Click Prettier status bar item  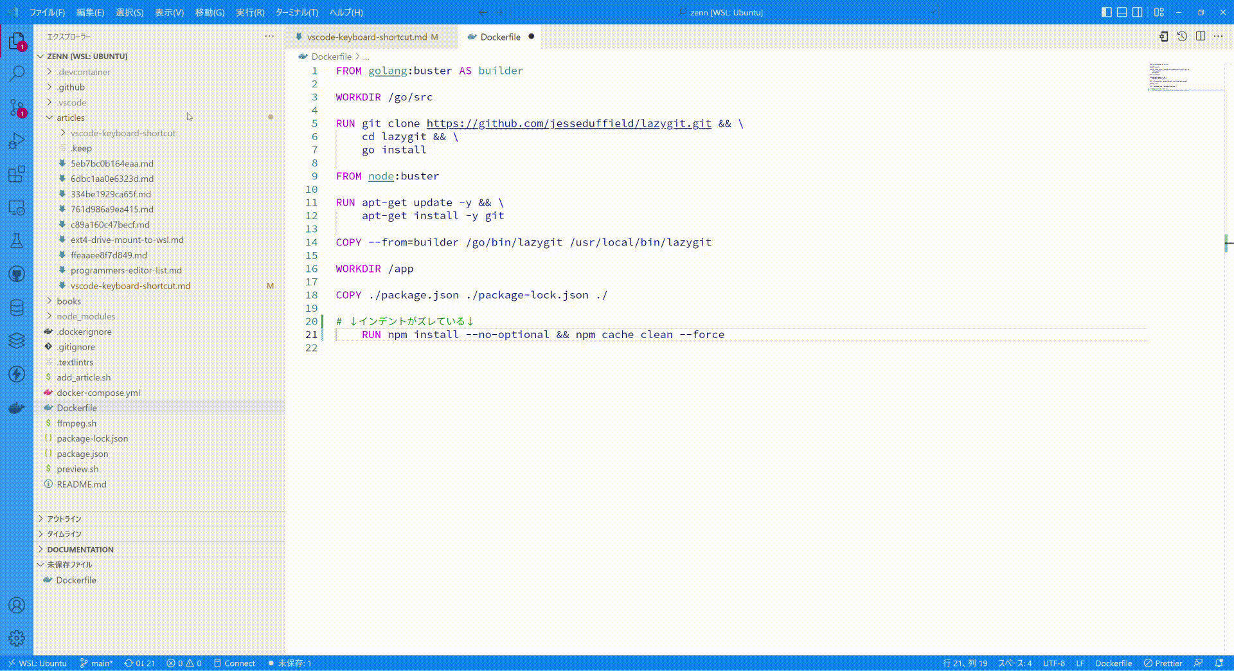[1163, 663]
